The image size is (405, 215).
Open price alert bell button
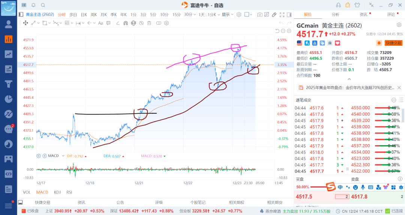tap(379, 43)
